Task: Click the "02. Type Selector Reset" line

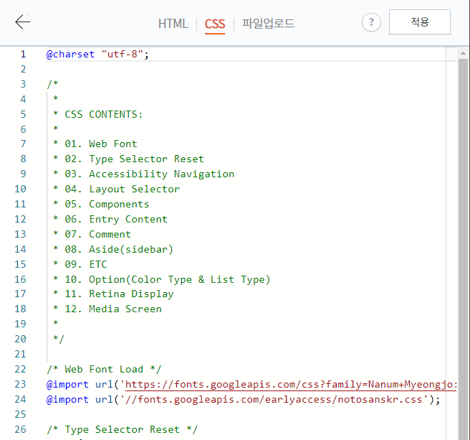Action: tap(128, 159)
